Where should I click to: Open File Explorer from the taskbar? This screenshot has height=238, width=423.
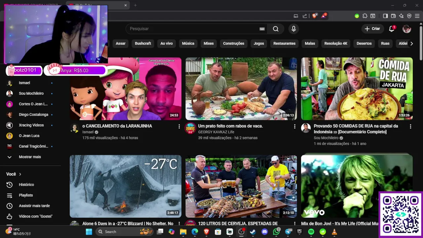point(183,232)
